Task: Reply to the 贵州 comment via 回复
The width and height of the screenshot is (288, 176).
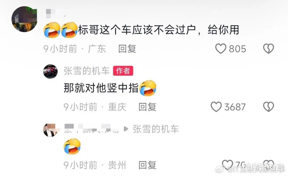Action: pyautogui.click(x=147, y=165)
